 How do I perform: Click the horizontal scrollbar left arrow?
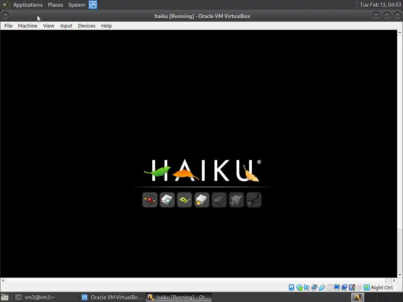point(3,280)
